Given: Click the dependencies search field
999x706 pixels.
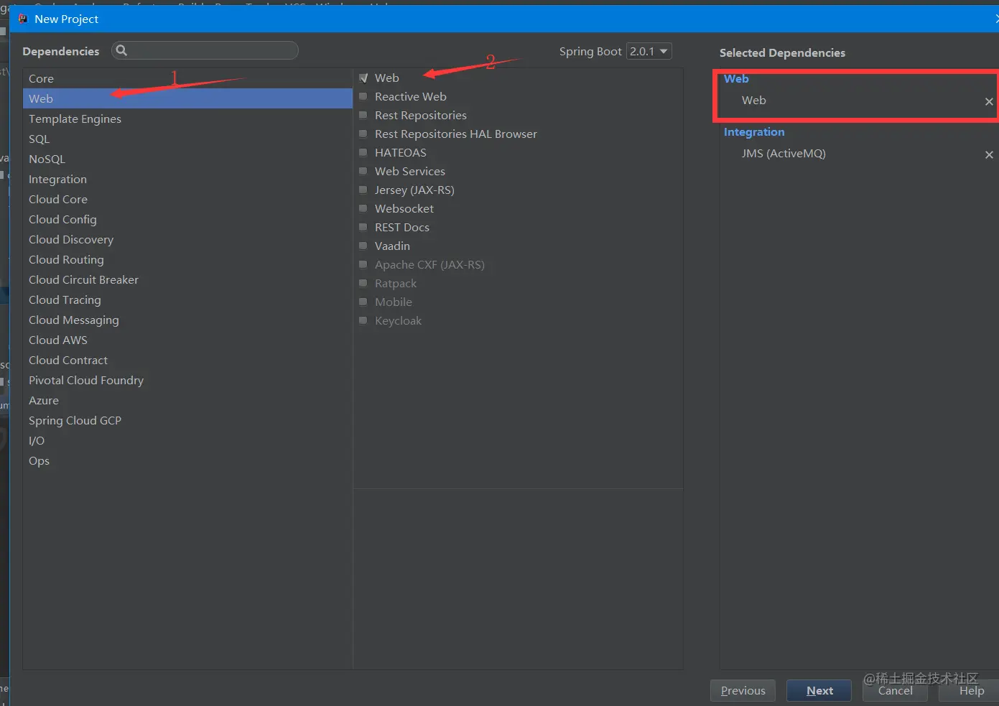Looking at the screenshot, I should pyautogui.click(x=205, y=50).
